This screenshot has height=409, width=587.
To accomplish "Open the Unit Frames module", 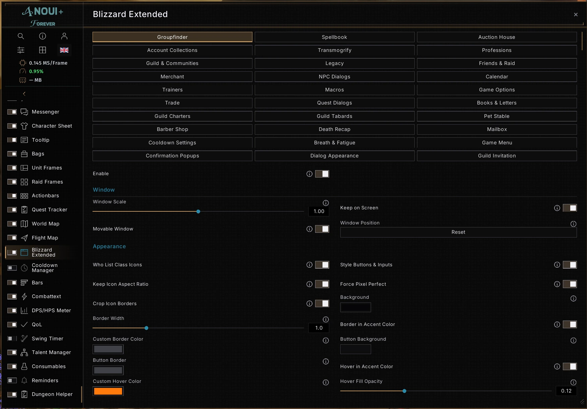I will (47, 168).
